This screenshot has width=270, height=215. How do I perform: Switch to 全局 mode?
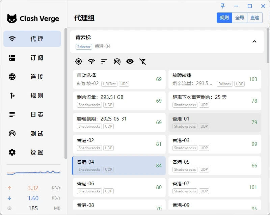pos(240,18)
